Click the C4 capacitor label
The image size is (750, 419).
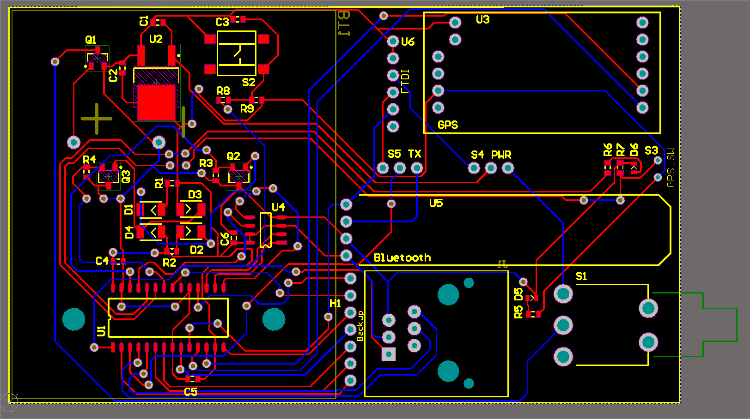tap(102, 261)
